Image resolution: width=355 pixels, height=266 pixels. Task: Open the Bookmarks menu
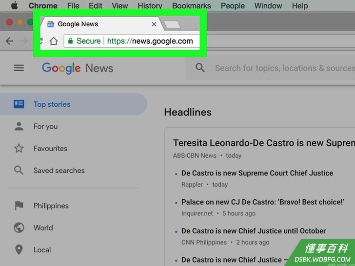click(x=192, y=5)
